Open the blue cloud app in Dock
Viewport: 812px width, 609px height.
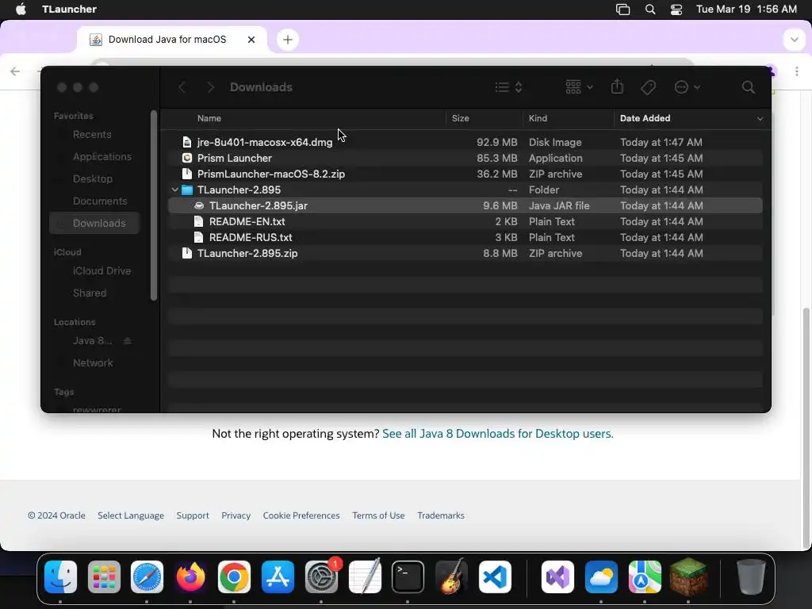(x=601, y=576)
